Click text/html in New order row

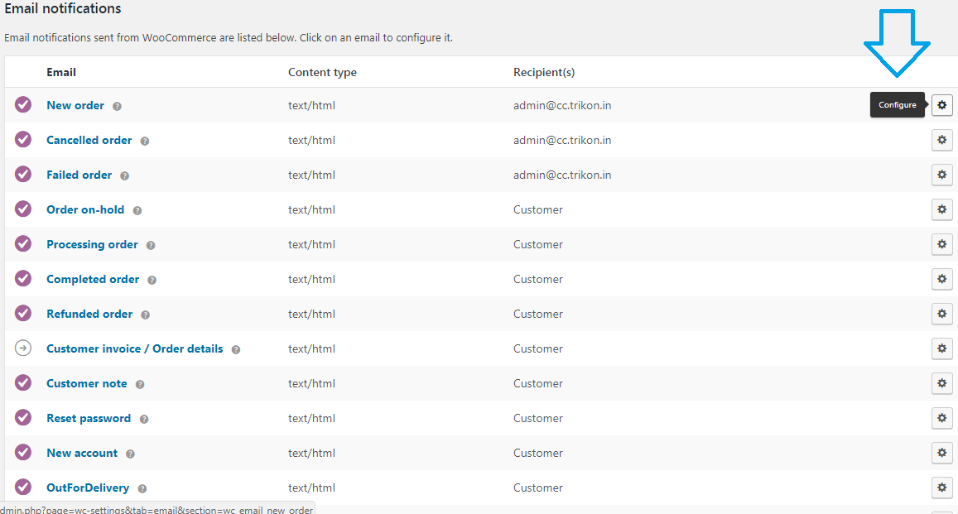coord(311,105)
